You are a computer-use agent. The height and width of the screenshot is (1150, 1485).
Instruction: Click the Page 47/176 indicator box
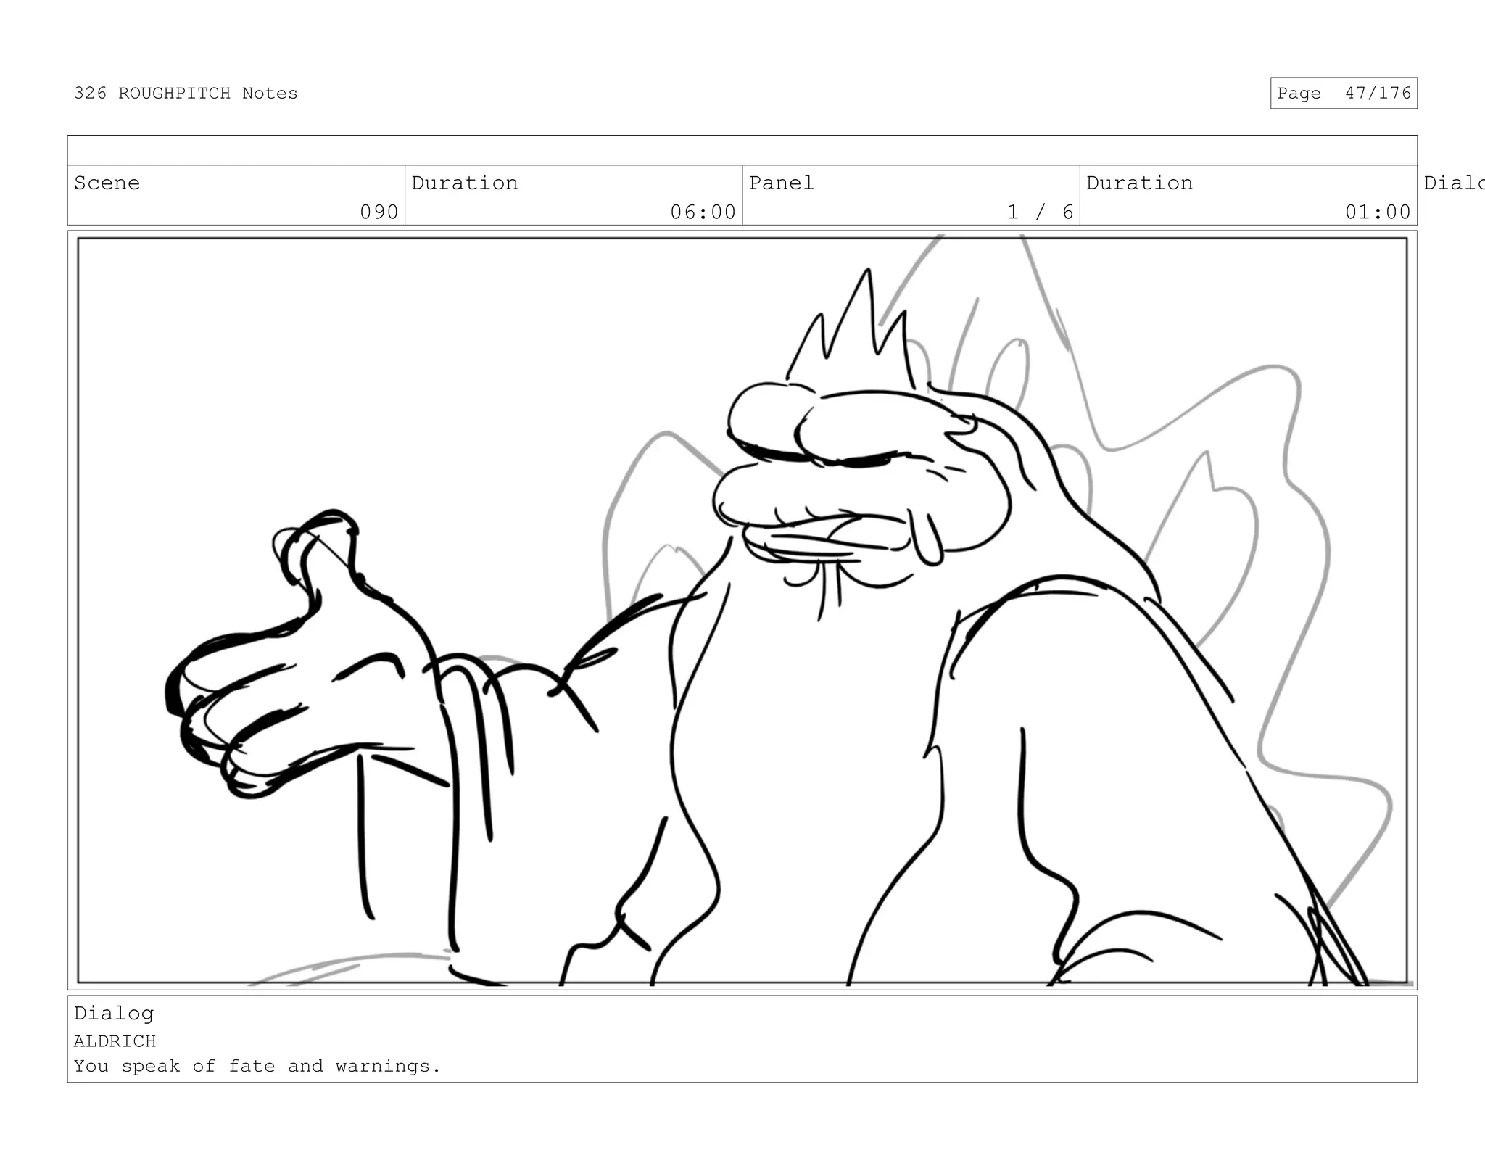[x=1343, y=94]
